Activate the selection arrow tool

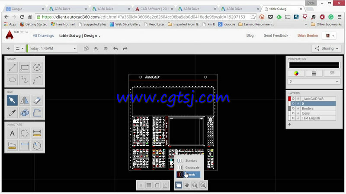click(12, 100)
